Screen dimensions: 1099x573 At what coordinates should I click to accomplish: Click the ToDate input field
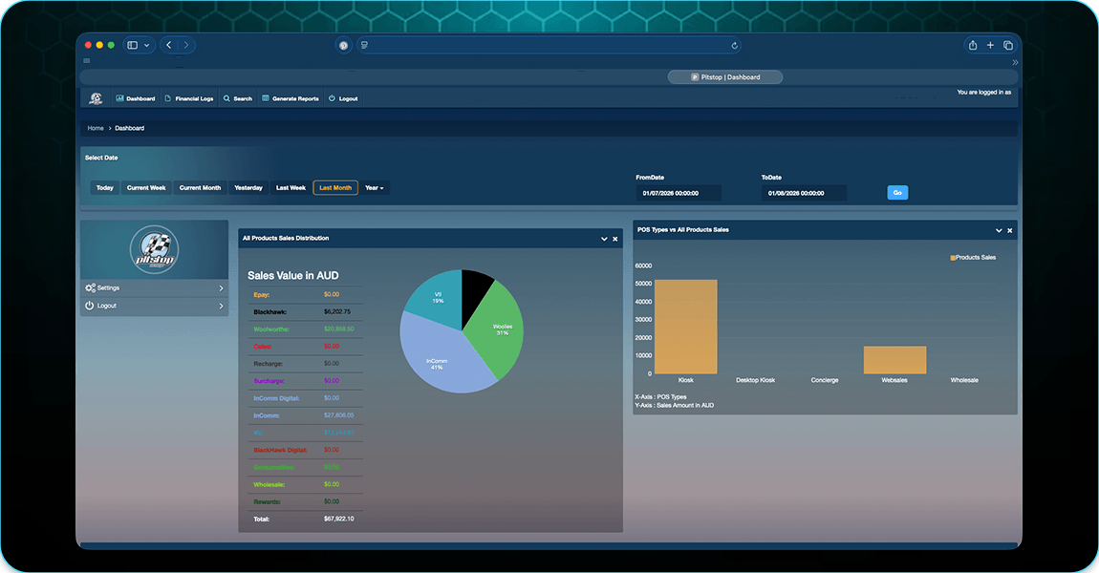click(803, 193)
